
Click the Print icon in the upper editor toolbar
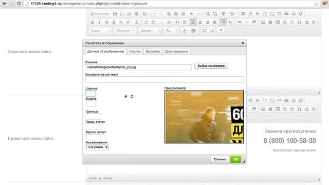136,14
